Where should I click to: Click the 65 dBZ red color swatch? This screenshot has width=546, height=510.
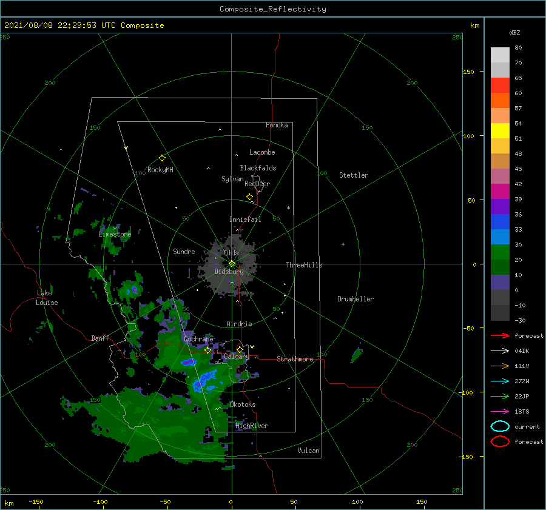500,85
